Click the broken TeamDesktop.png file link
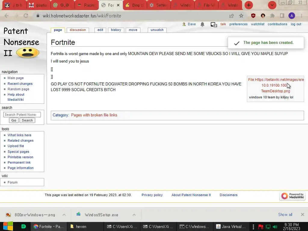The width and height of the screenshot is (308, 231). coord(276,85)
